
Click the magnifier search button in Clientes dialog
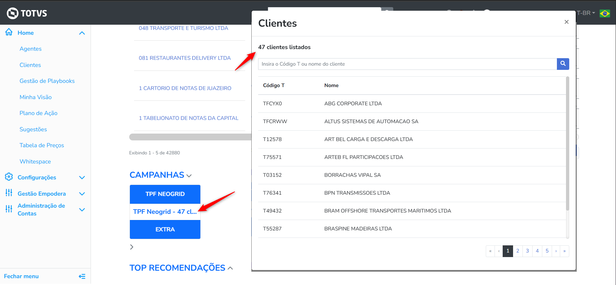coord(563,64)
